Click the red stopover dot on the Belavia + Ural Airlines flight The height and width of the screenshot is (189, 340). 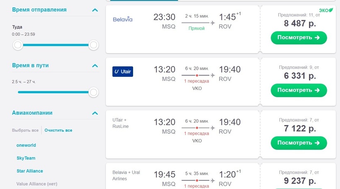click(197, 180)
